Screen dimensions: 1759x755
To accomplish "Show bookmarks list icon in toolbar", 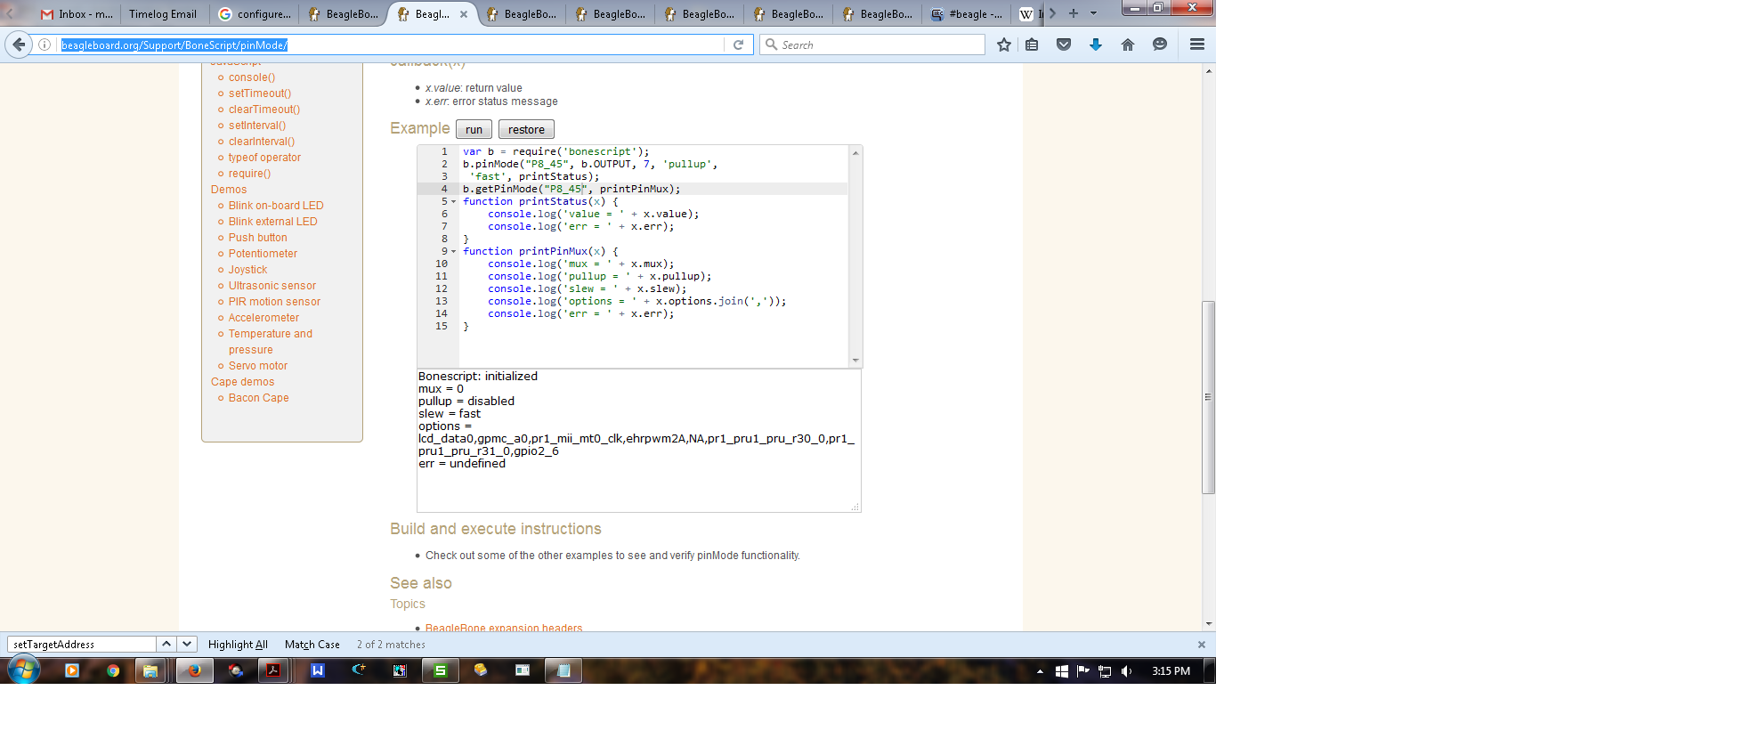I will 1032,45.
